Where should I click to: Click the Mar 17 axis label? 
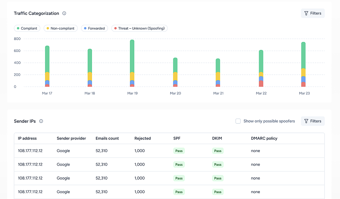point(47,93)
